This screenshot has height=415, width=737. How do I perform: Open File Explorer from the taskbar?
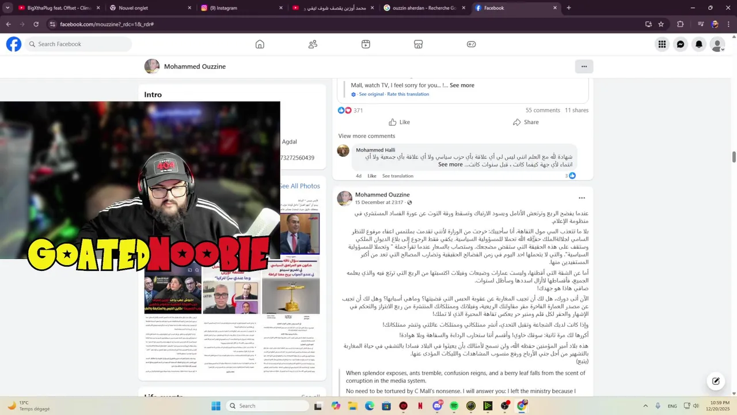point(352,406)
